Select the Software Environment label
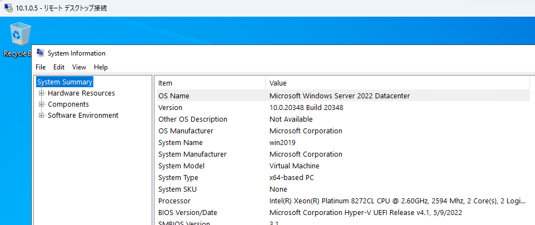 [x=83, y=116]
